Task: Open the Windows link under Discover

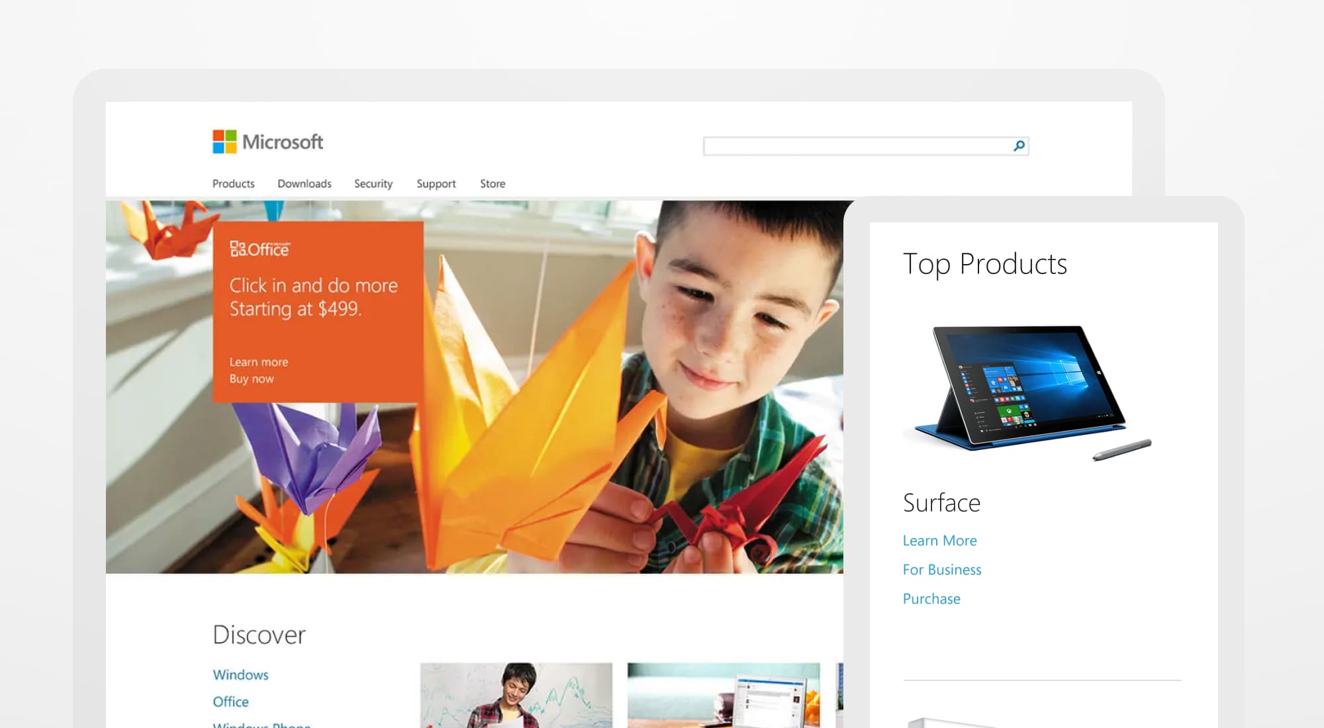Action: [240, 674]
